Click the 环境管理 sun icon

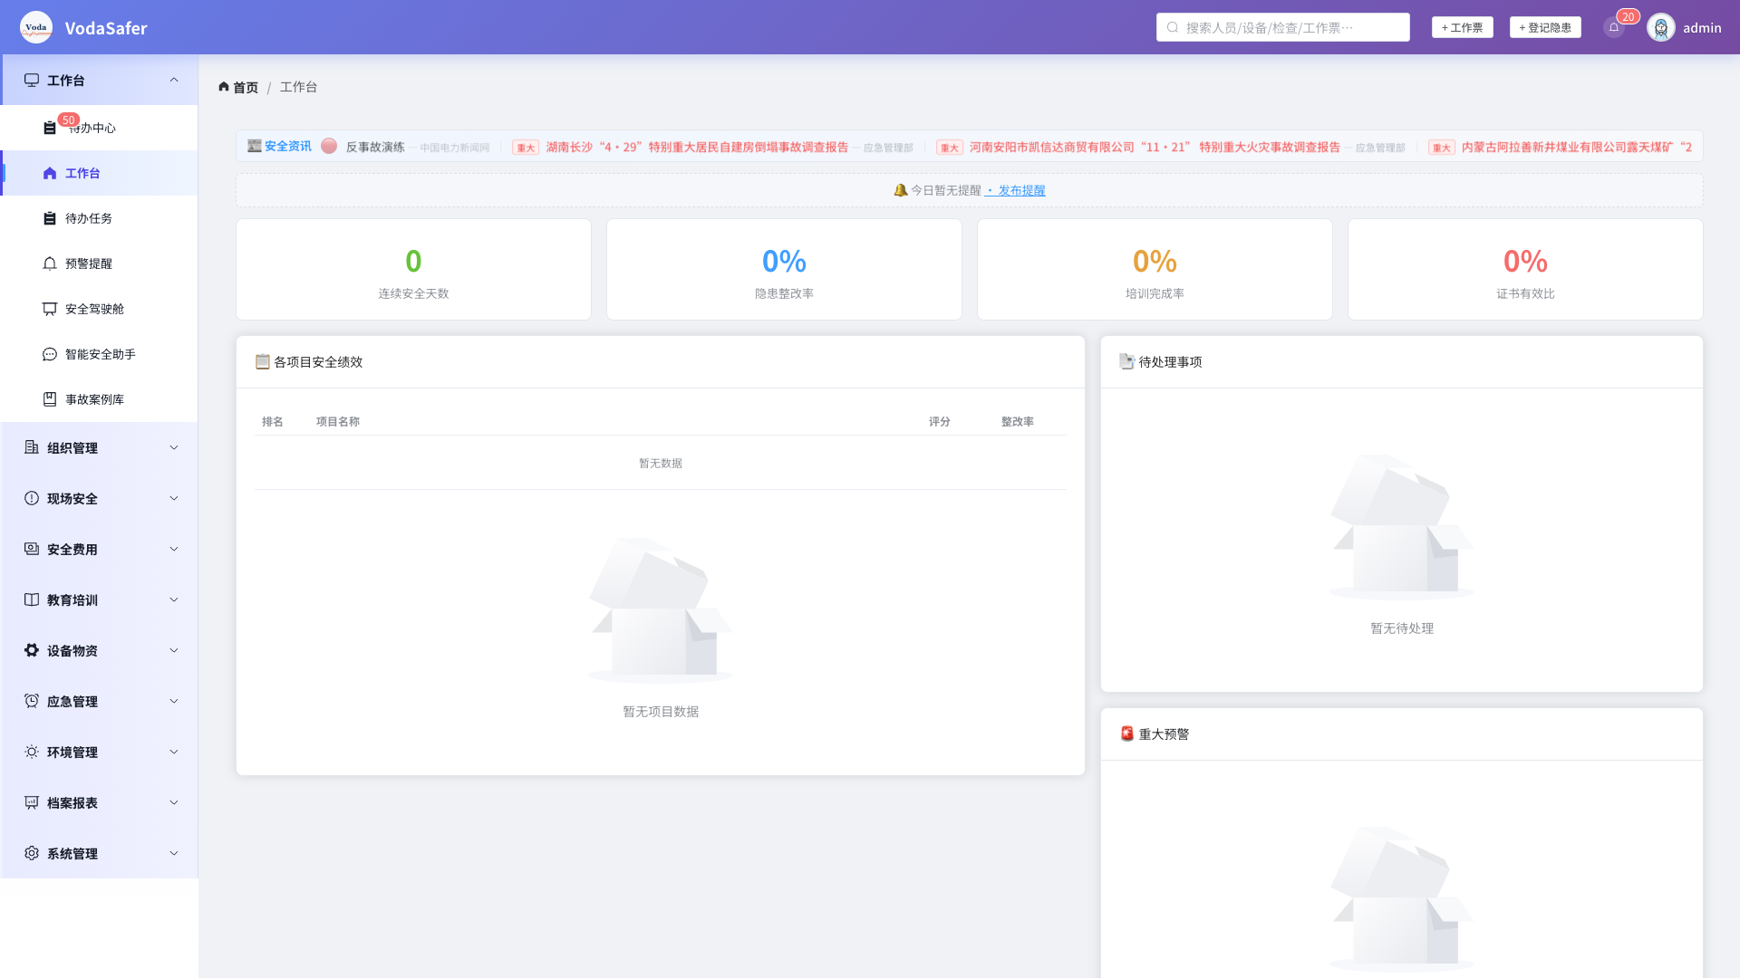(x=32, y=752)
